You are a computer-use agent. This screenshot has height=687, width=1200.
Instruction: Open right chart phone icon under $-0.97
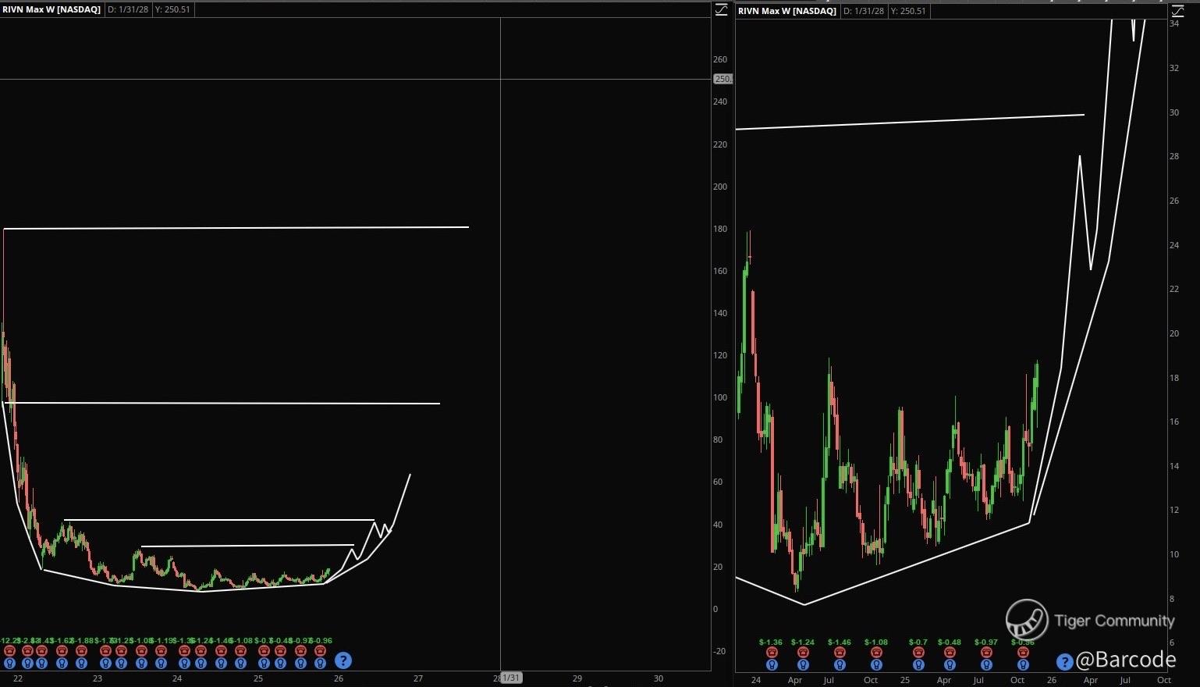click(986, 653)
